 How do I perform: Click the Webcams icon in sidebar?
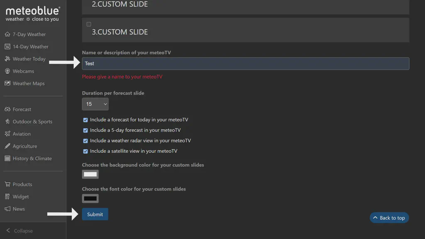tap(7, 71)
